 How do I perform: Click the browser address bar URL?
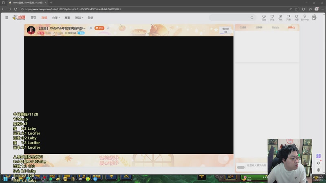(73, 9)
